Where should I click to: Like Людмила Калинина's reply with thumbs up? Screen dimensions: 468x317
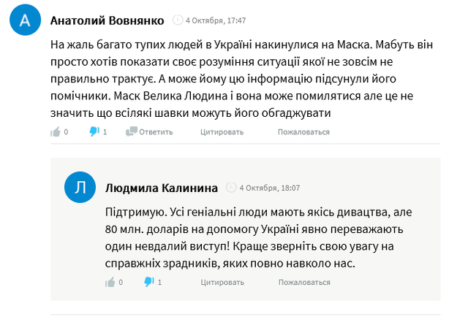110,282
